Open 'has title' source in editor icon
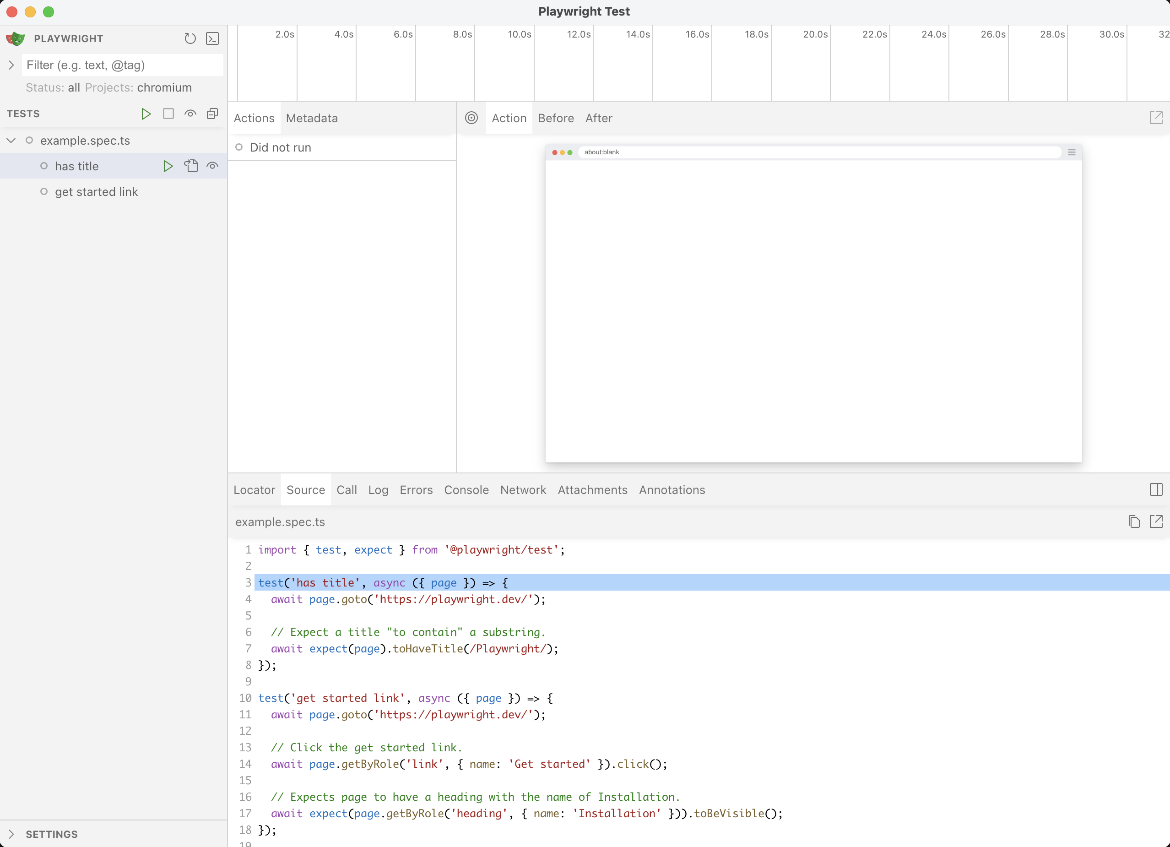 click(191, 166)
